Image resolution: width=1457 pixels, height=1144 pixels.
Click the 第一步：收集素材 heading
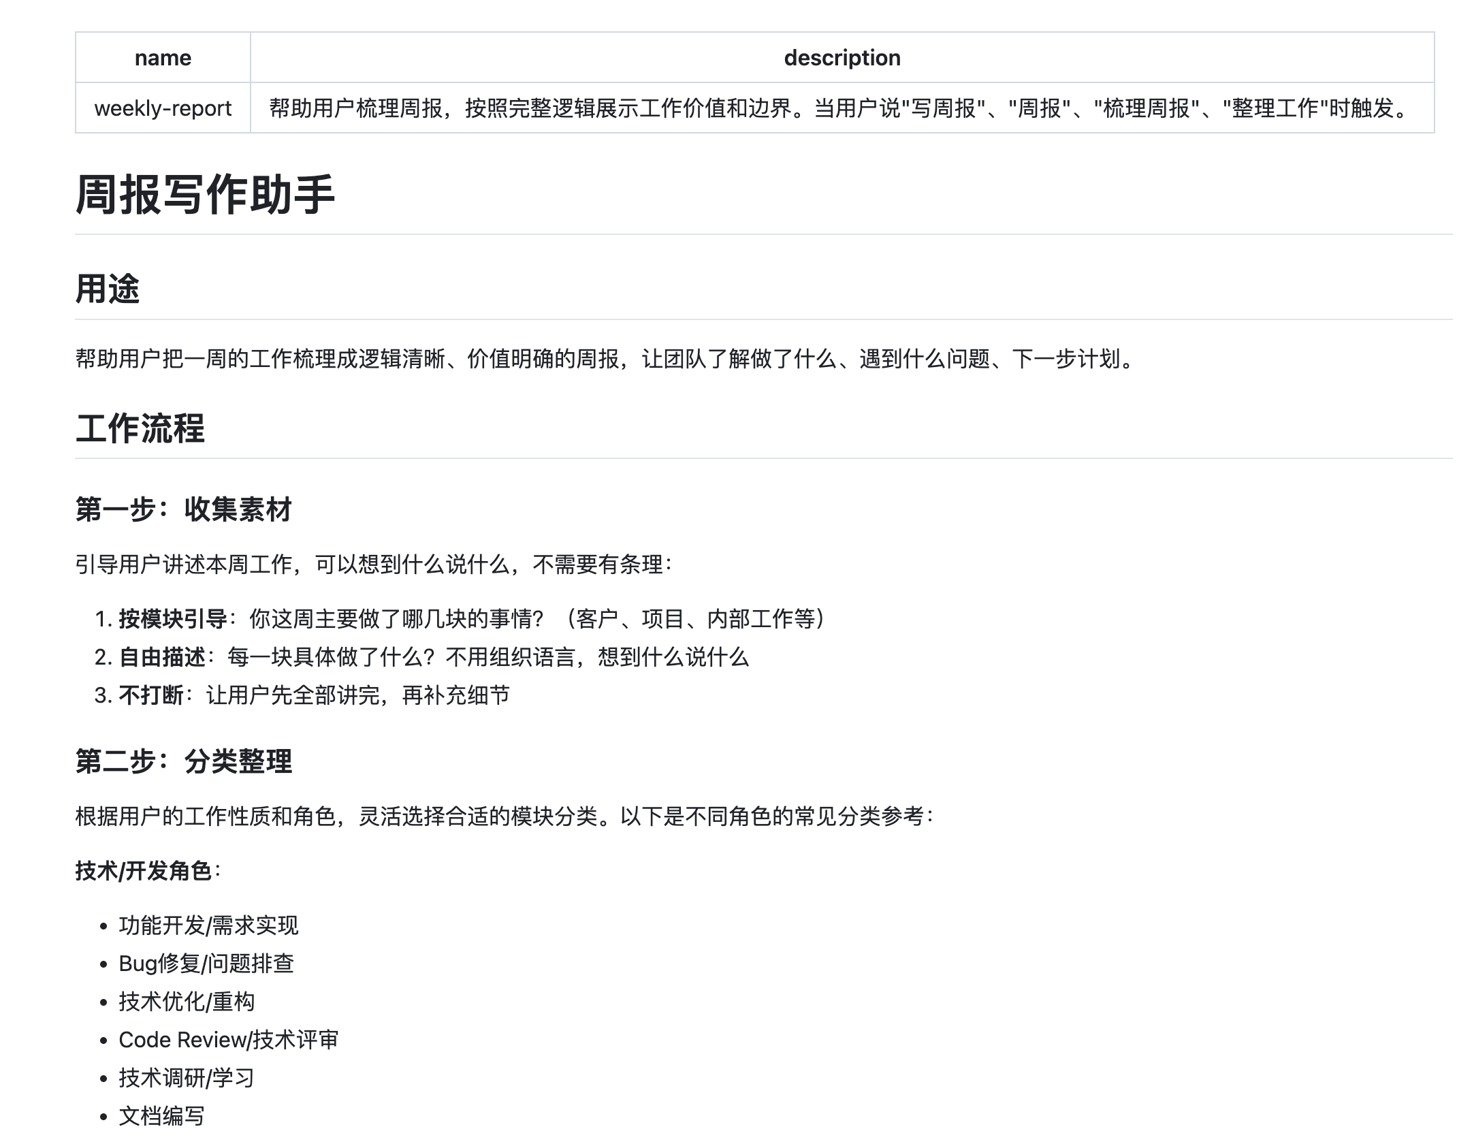click(x=184, y=509)
